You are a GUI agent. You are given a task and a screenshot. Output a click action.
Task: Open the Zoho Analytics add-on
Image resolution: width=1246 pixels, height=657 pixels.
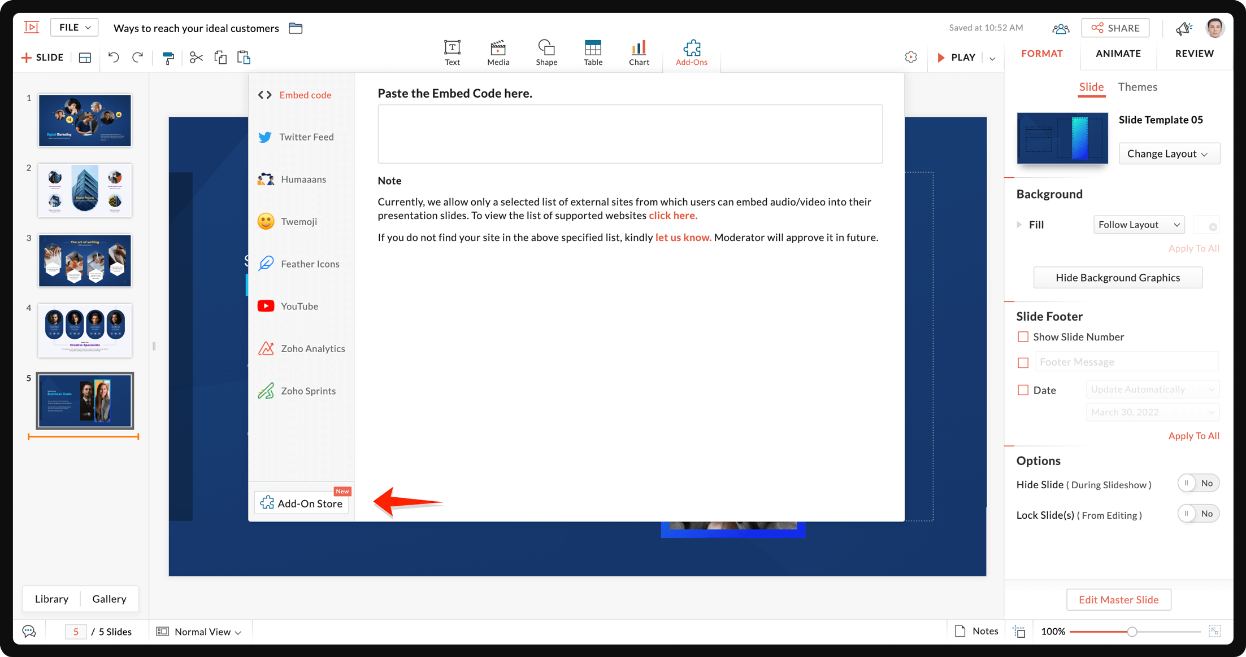coord(312,348)
